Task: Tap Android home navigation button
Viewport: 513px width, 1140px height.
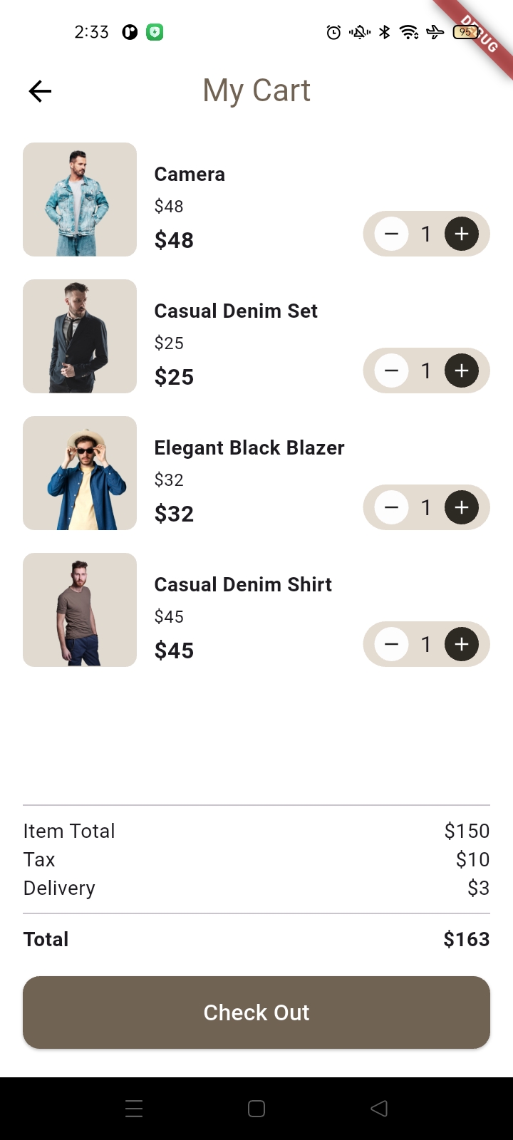Action: click(x=256, y=1109)
